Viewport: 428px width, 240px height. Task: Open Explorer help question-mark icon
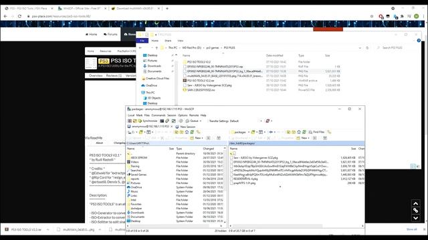419,41
